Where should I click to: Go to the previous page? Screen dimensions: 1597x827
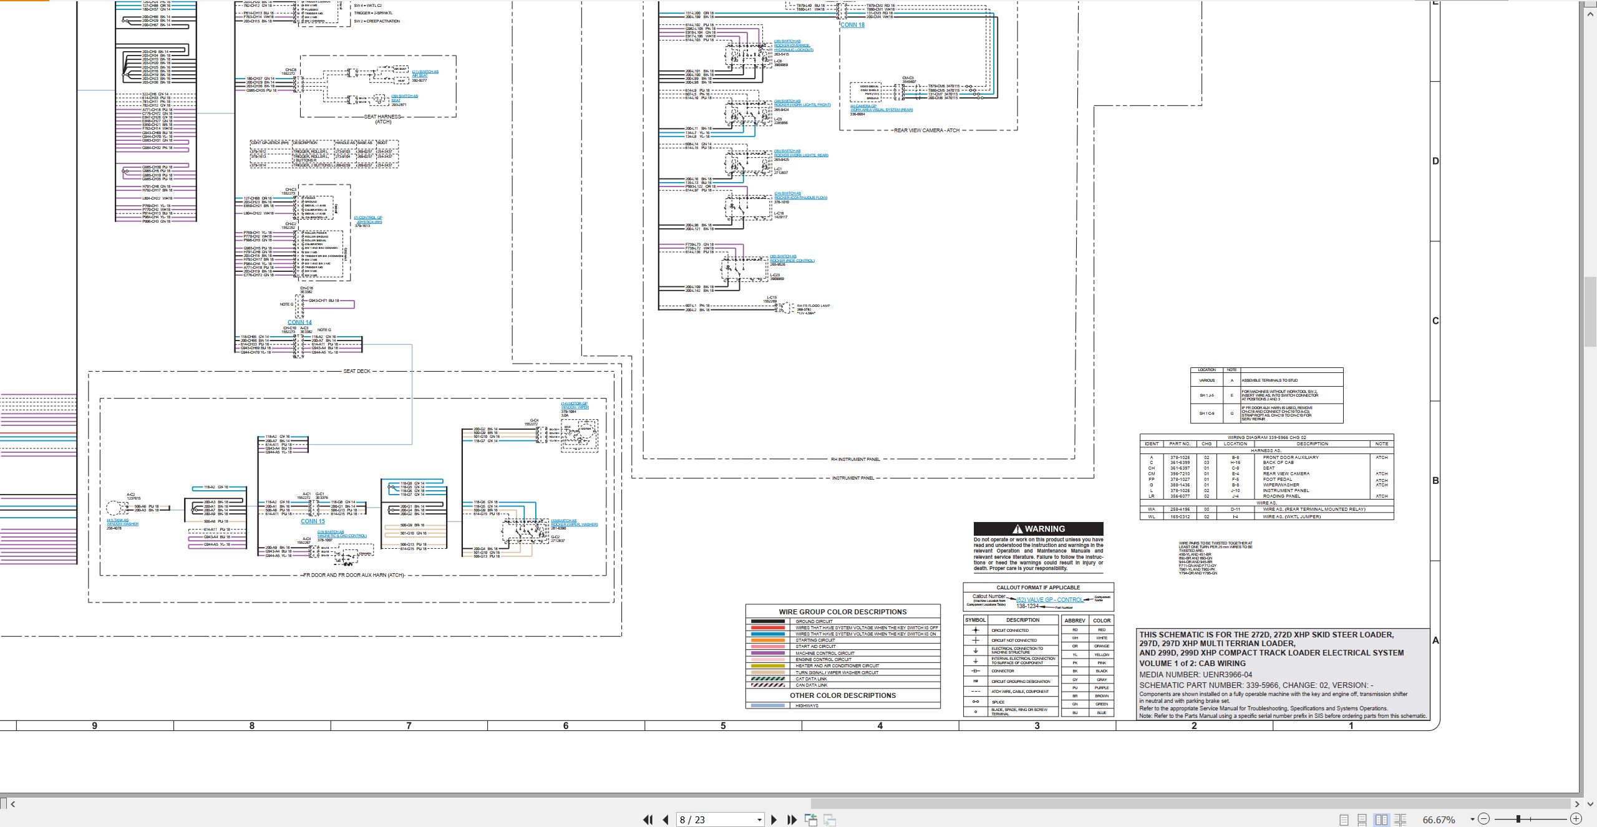666,820
